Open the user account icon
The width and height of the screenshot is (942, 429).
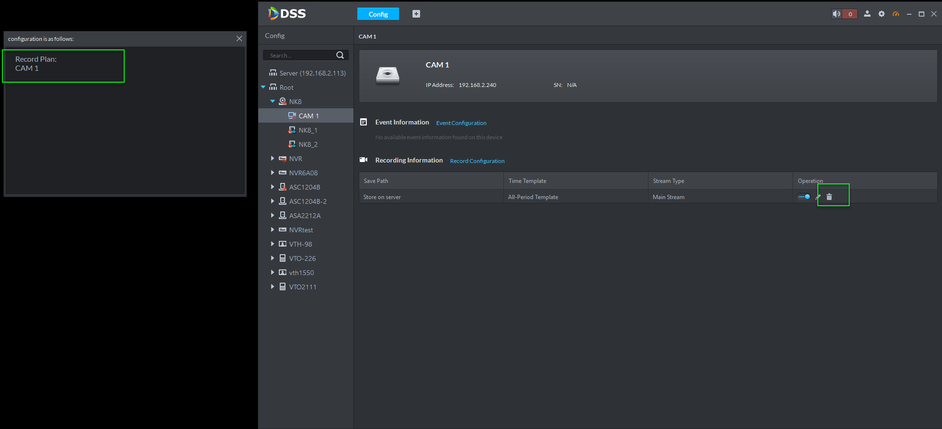click(x=867, y=14)
